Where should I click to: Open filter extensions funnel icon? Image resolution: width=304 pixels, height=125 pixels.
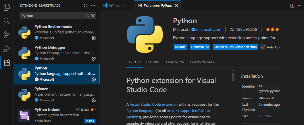coord(93,16)
